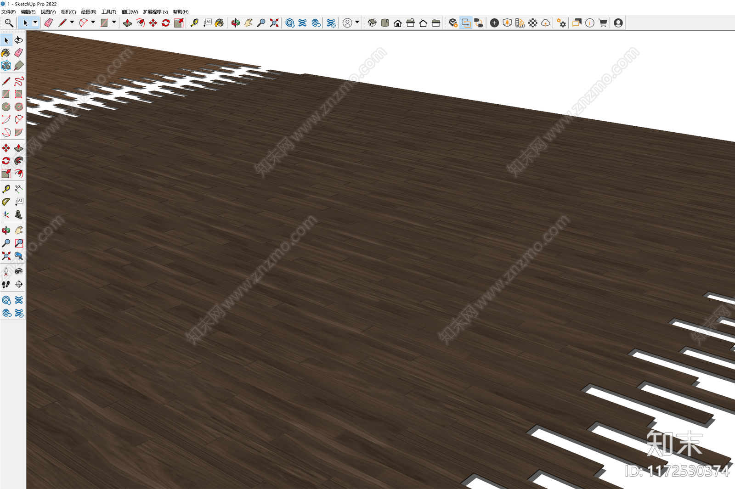Image resolution: width=735 pixels, height=489 pixels.
Task: Select the Text label tool in top toolbar
Action: pos(208,22)
